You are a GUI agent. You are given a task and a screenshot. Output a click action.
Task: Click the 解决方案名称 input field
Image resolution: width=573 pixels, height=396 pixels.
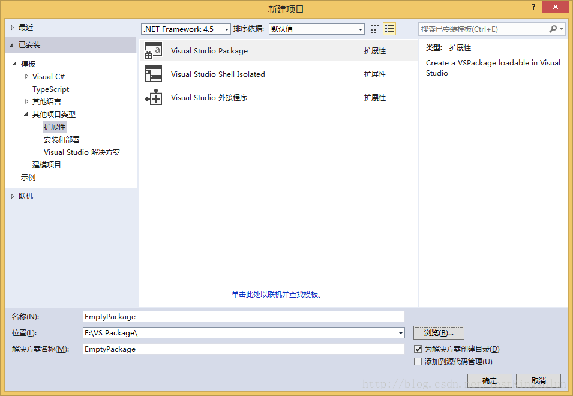click(x=244, y=349)
